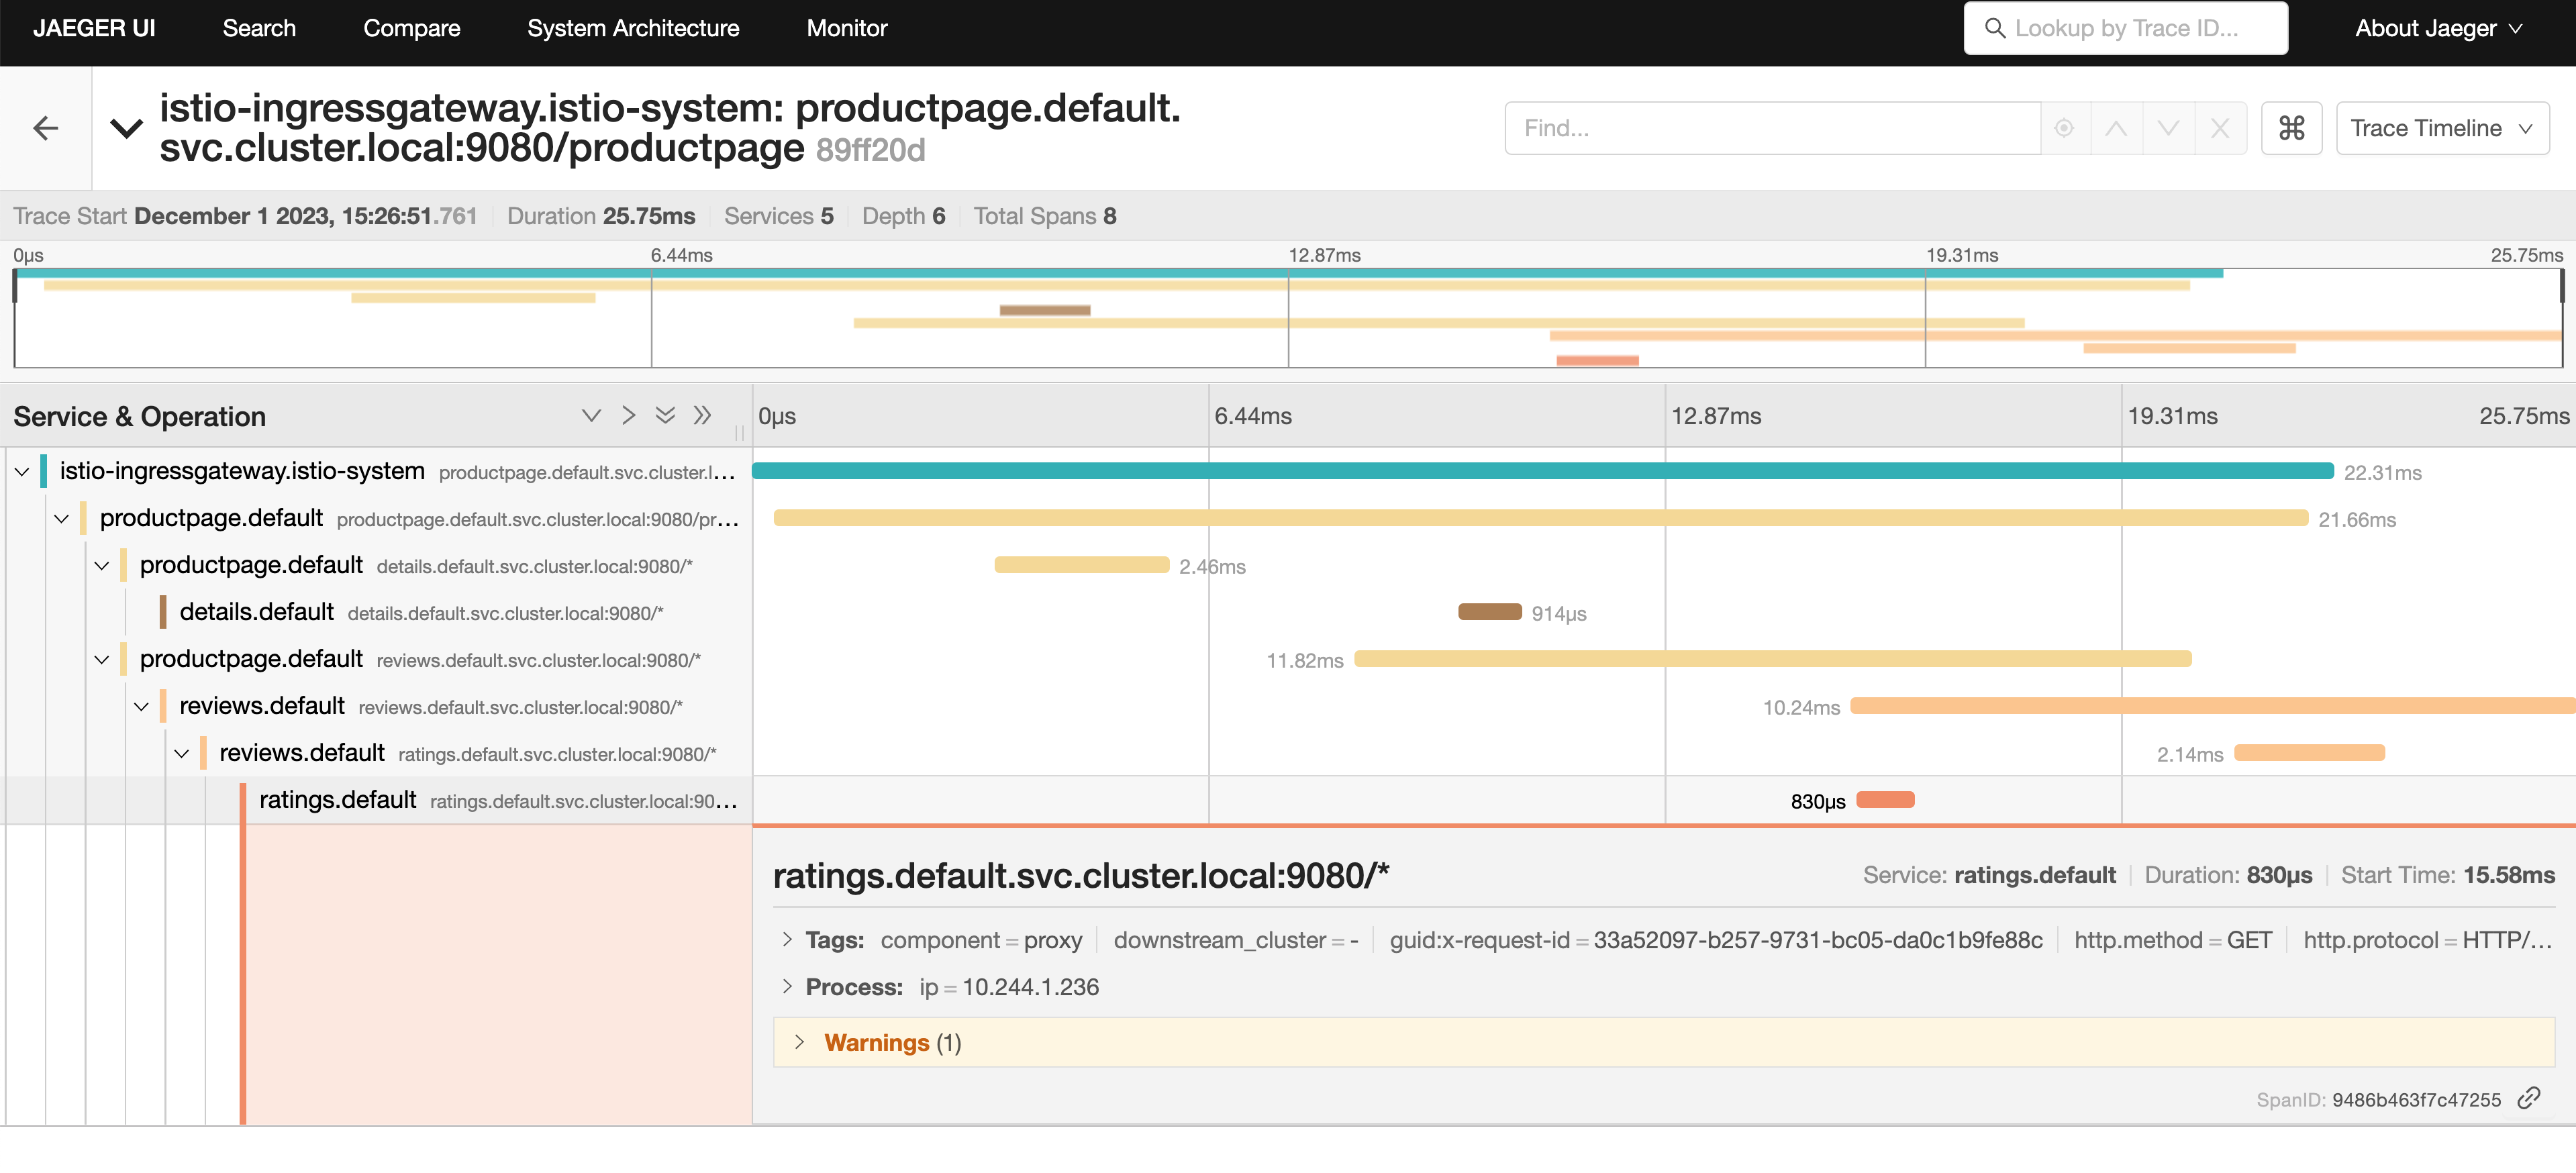Click the Process ip 10.244.1.236 value
The height and width of the screenshot is (1173, 2576).
point(1030,987)
